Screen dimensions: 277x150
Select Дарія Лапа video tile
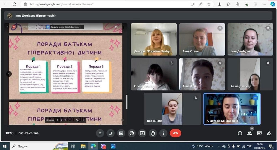172,109
